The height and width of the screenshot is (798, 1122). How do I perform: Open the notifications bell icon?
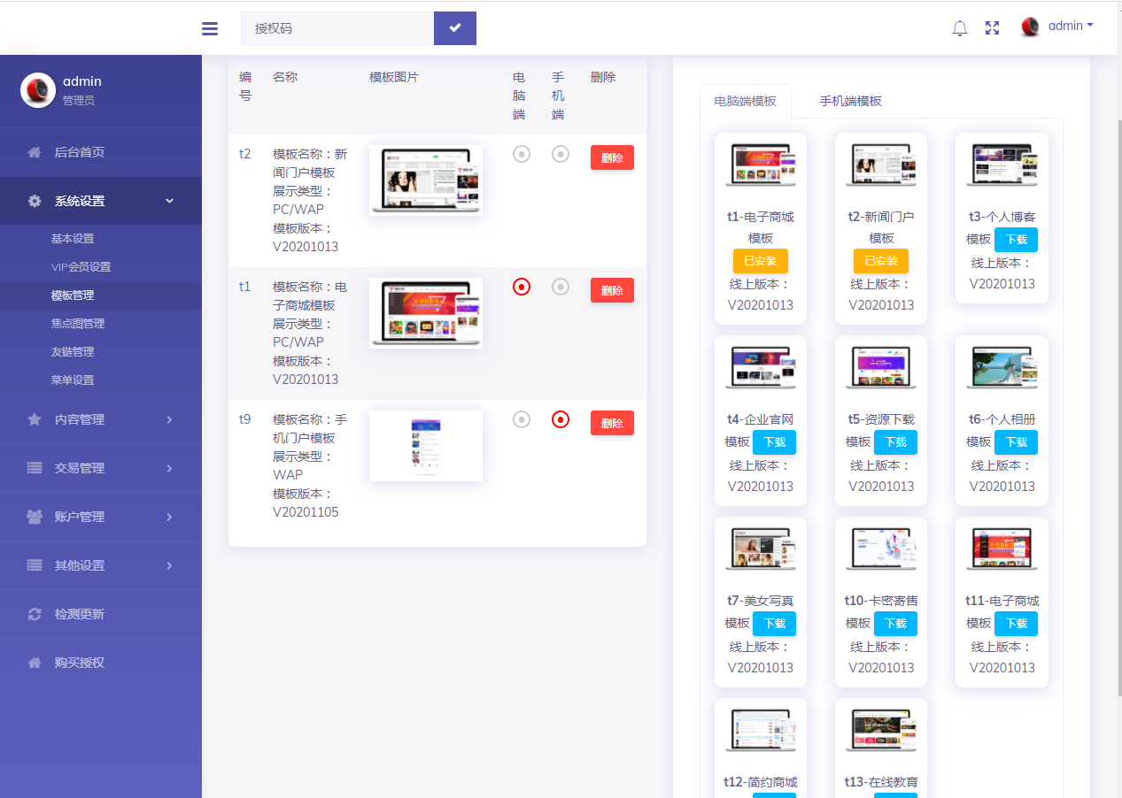tap(959, 28)
